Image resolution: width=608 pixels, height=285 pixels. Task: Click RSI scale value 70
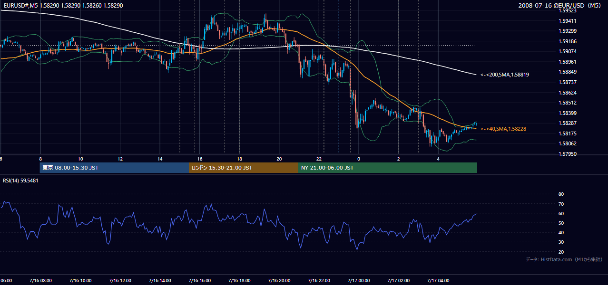pos(561,204)
